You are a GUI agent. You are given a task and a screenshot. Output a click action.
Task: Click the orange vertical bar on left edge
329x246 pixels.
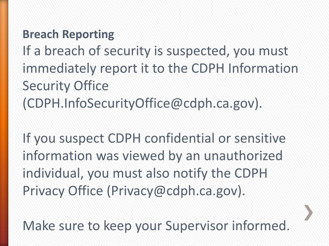coord(4,123)
